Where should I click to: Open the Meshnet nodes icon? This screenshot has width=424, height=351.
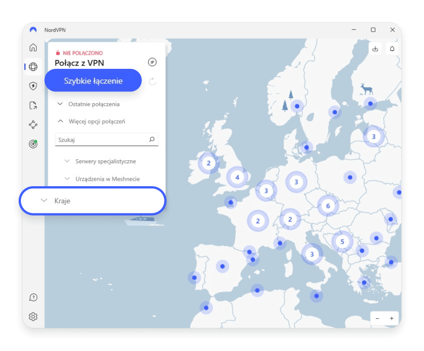(x=33, y=125)
